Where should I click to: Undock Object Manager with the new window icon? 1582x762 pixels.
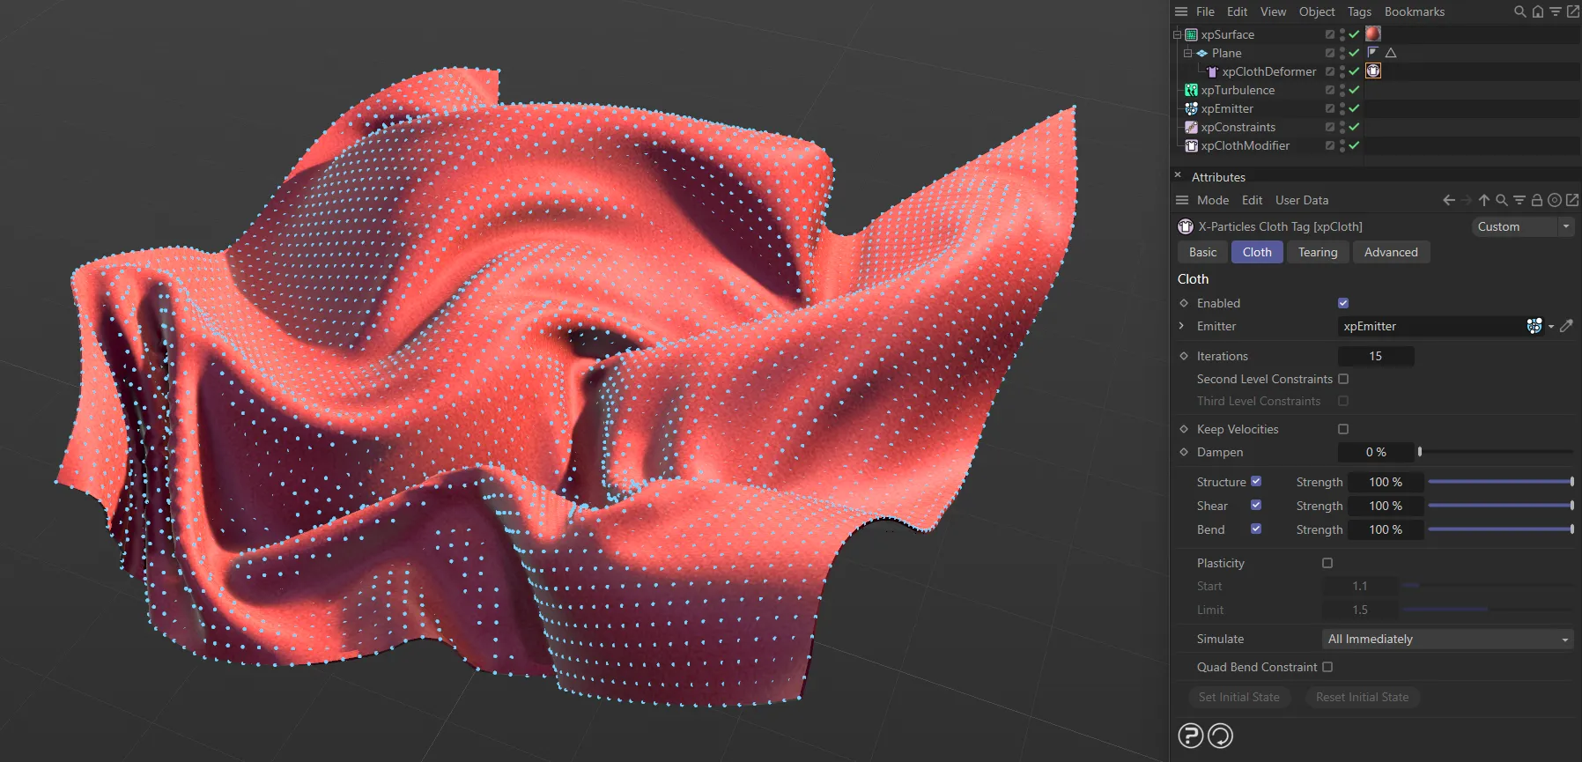point(1573,11)
